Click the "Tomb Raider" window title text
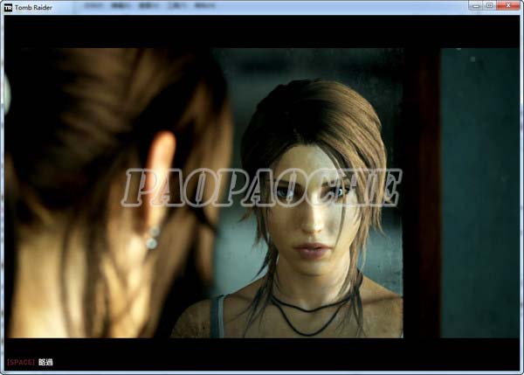The height and width of the screenshot is (375, 524). (33, 7)
